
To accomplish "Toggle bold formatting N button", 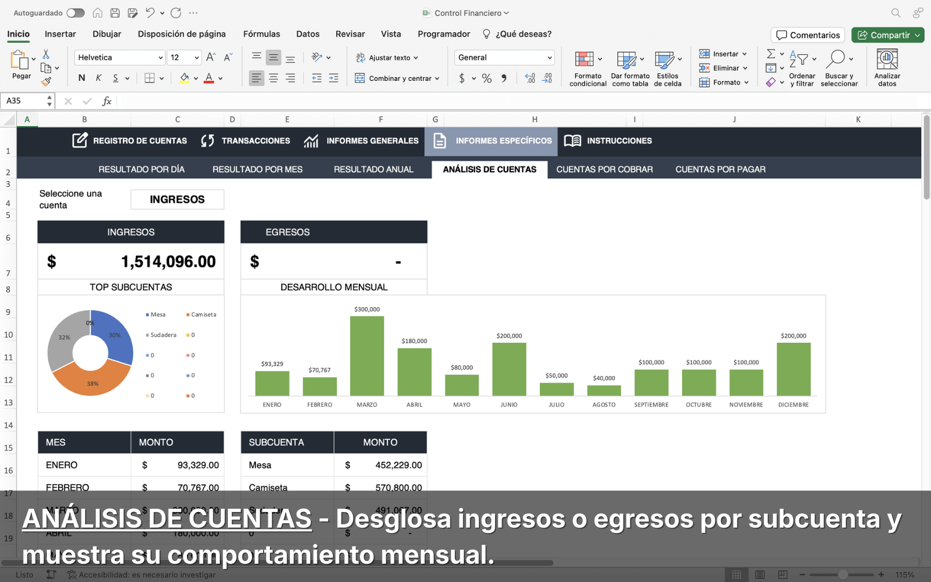I will tap(82, 78).
